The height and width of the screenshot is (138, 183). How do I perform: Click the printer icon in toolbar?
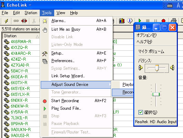[x=174, y=21]
